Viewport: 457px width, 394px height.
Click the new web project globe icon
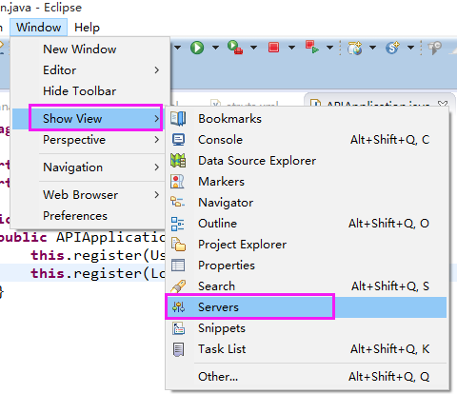click(x=354, y=48)
